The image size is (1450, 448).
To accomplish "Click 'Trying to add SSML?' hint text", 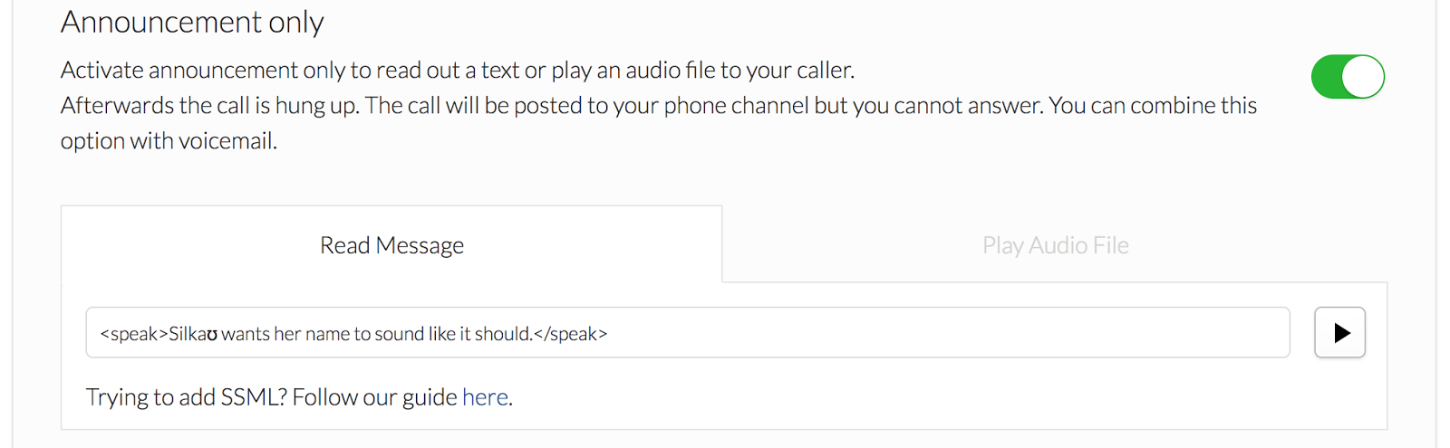I will 186,397.
